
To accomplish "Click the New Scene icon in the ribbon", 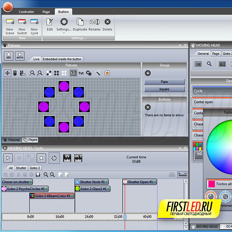I will (10, 22).
